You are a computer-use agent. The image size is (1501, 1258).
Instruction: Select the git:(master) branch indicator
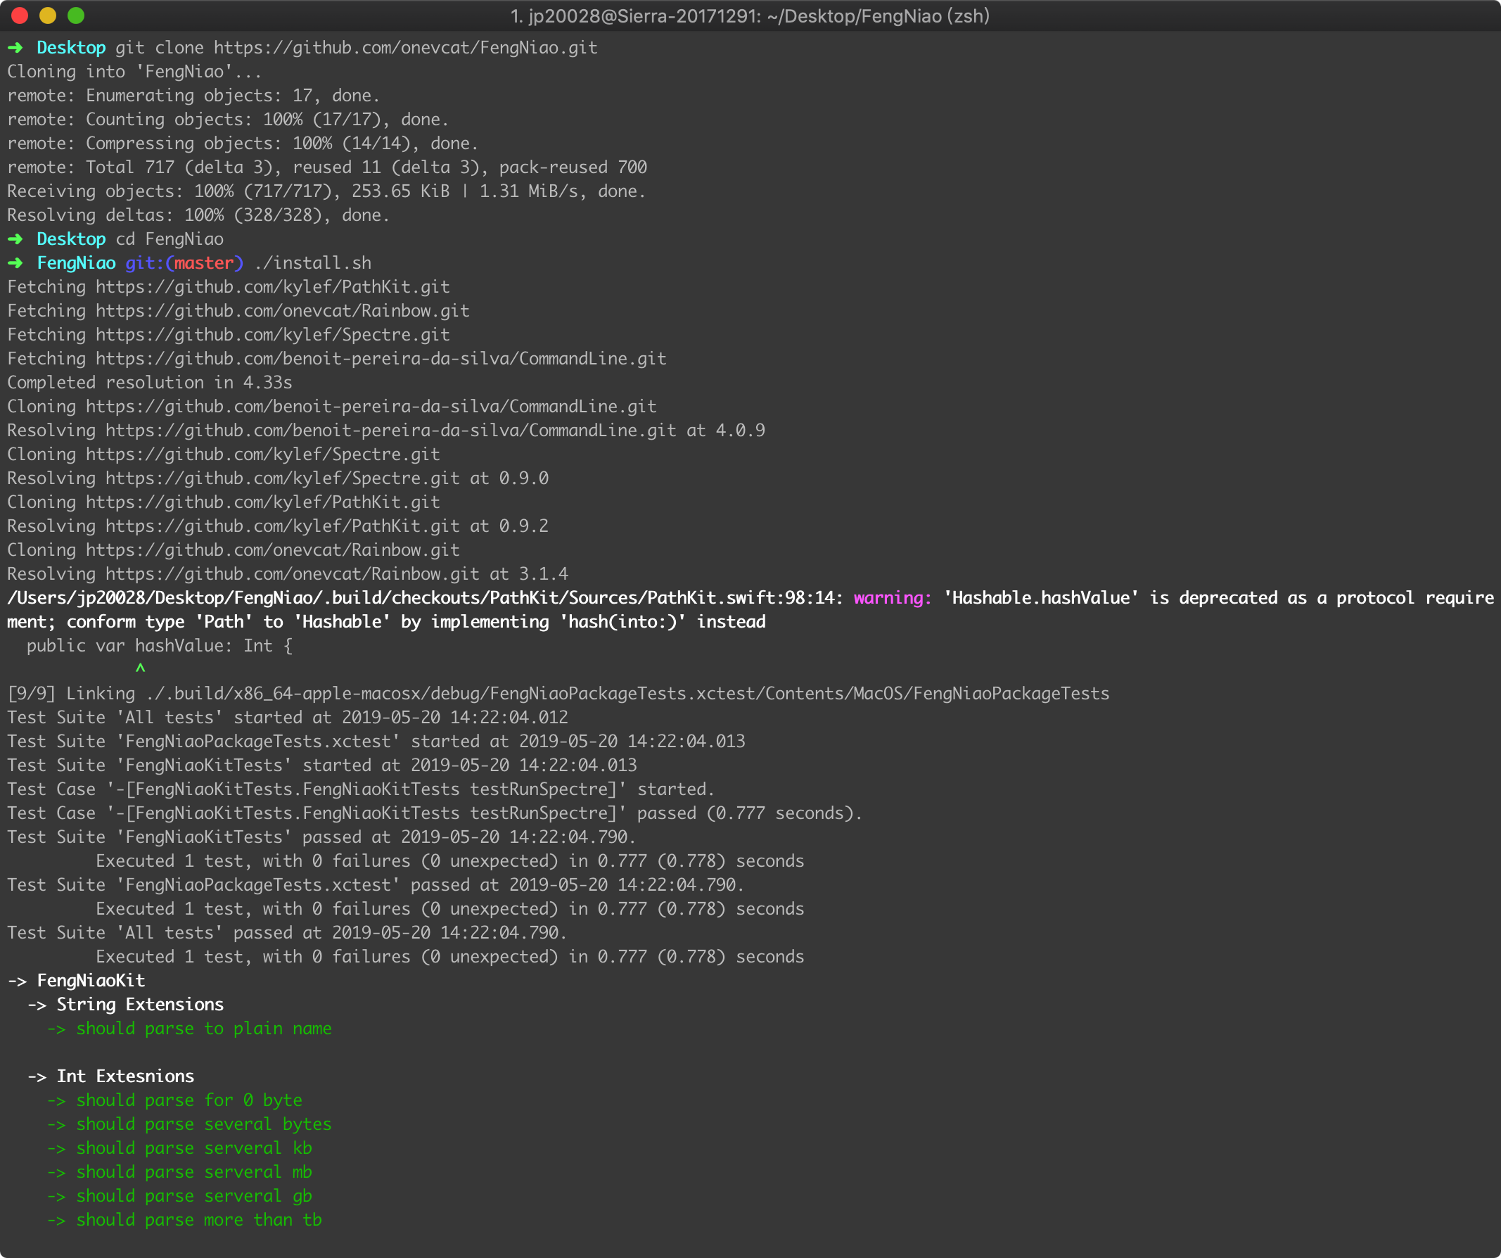click(x=183, y=262)
